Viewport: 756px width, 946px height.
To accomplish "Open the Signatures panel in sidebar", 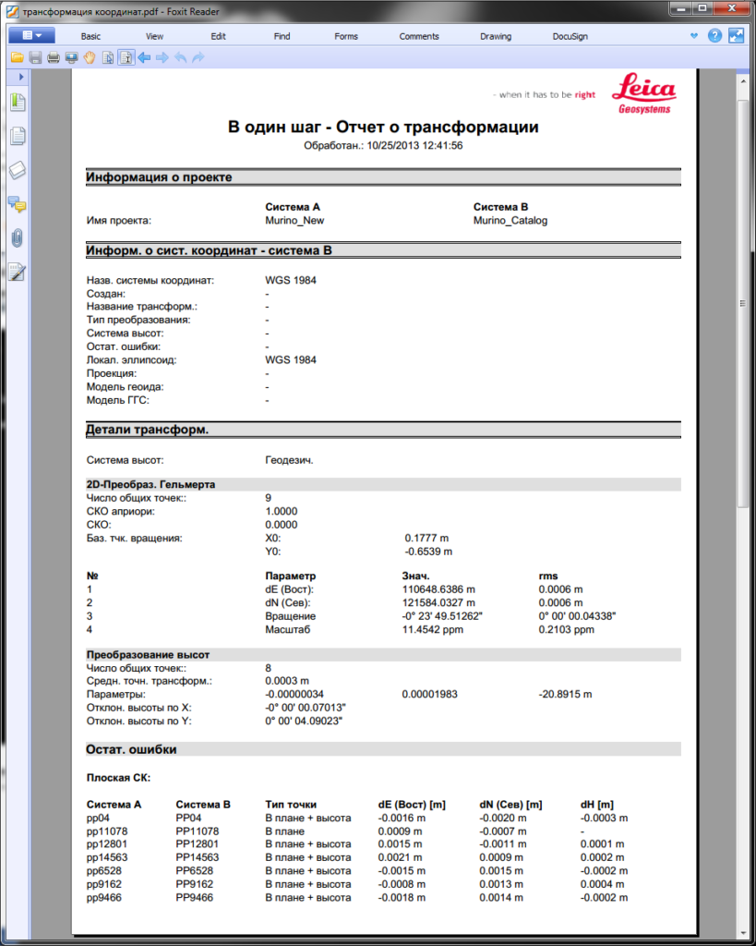I will click(x=17, y=273).
